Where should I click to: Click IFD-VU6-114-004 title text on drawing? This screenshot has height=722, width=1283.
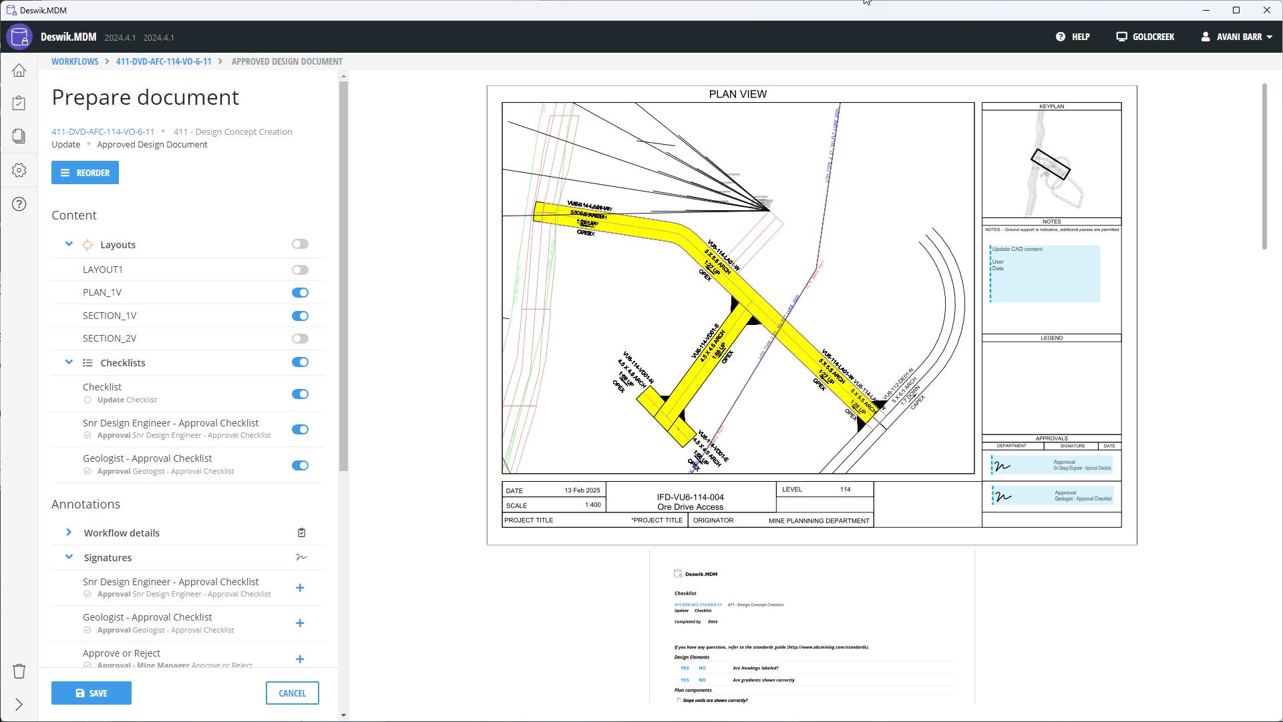pyautogui.click(x=690, y=497)
